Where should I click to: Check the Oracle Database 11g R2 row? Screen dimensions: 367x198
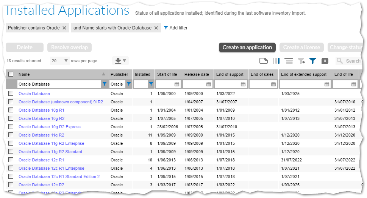pyautogui.click(x=11, y=135)
